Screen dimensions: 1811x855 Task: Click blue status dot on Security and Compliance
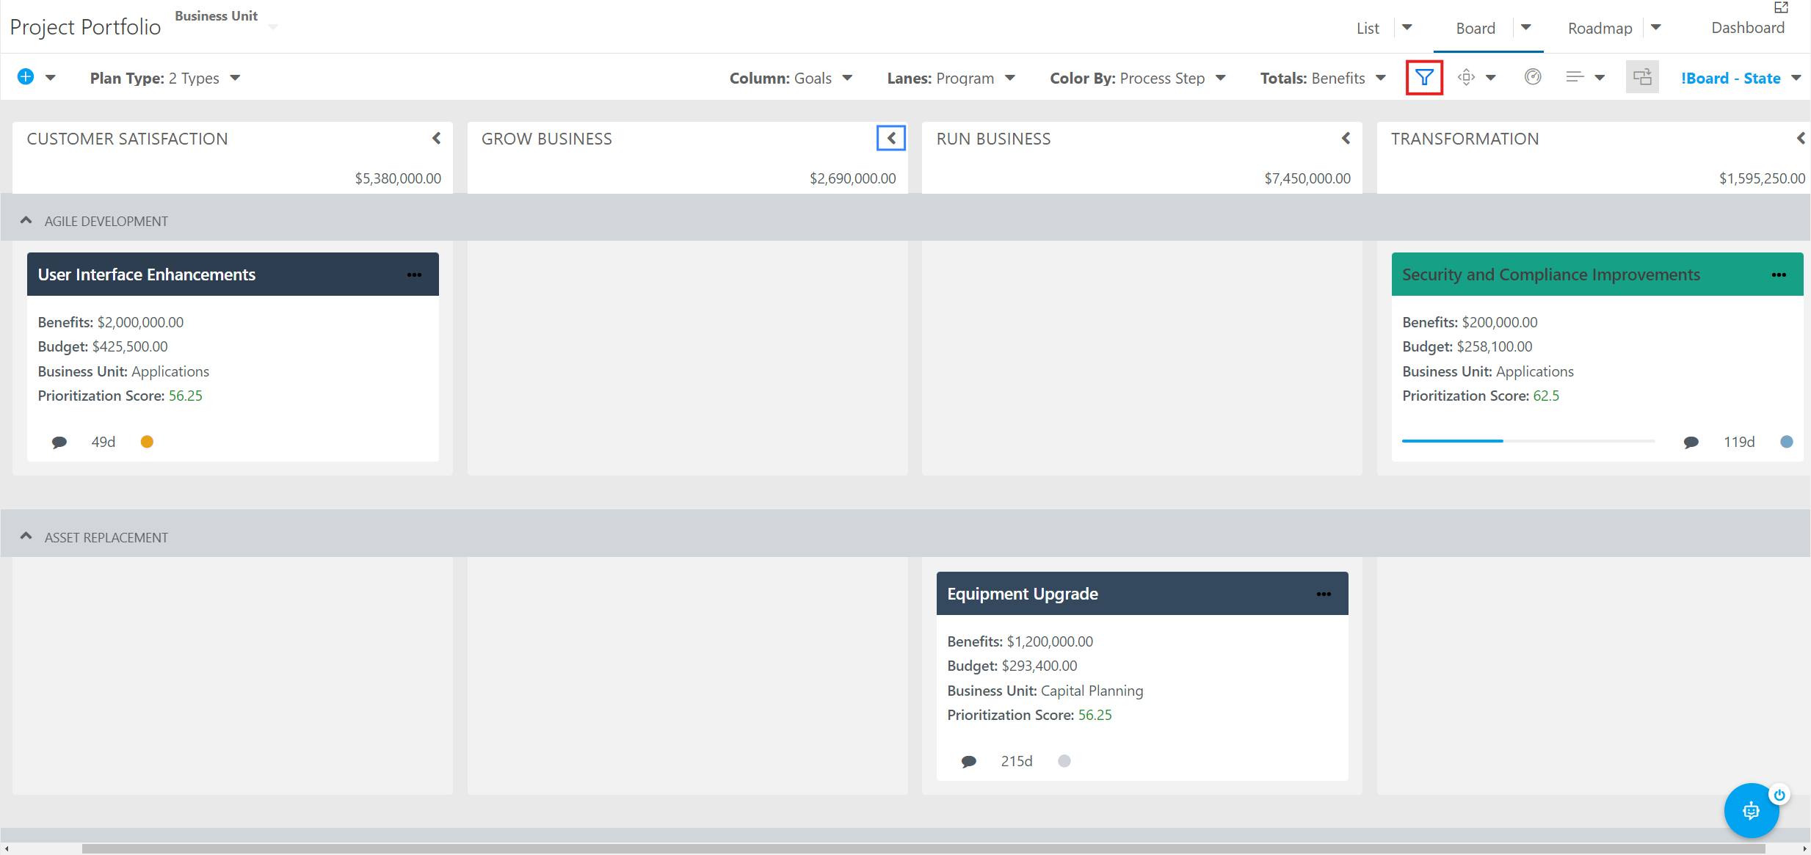pyautogui.click(x=1787, y=442)
